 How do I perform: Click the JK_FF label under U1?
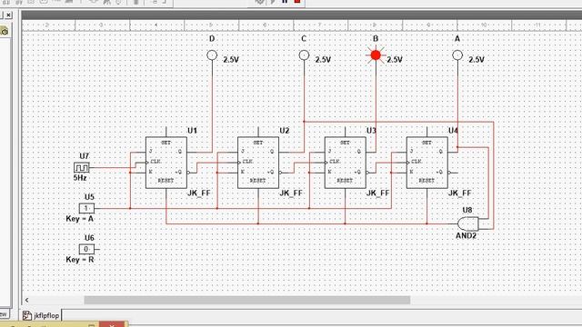tap(199, 193)
